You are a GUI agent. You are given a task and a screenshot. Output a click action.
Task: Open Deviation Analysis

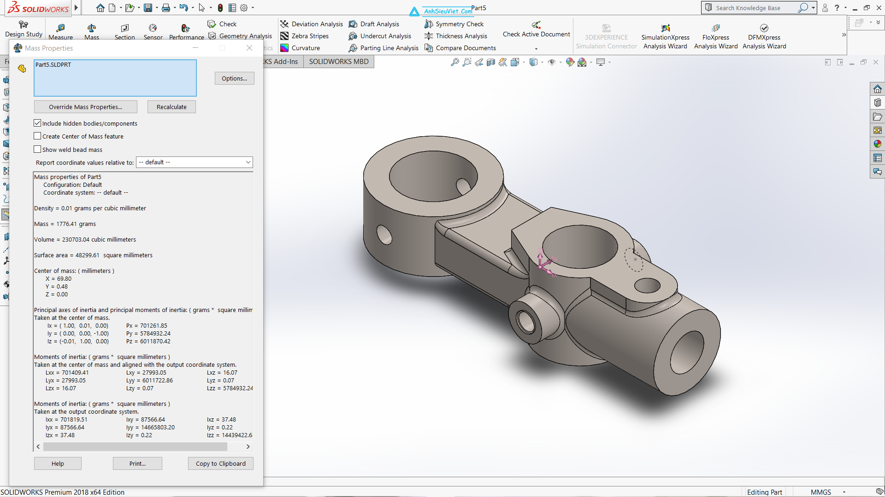pyautogui.click(x=312, y=24)
